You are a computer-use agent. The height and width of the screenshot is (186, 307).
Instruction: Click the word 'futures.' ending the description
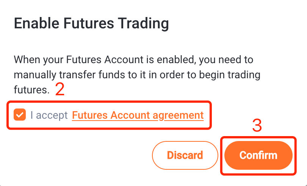pyautogui.click(x=32, y=90)
